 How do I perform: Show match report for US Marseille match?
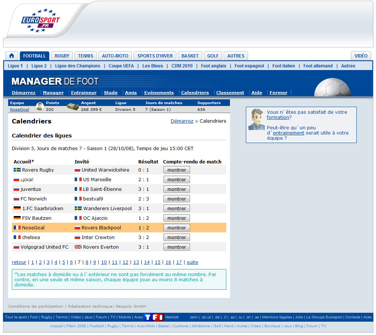[x=176, y=179]
